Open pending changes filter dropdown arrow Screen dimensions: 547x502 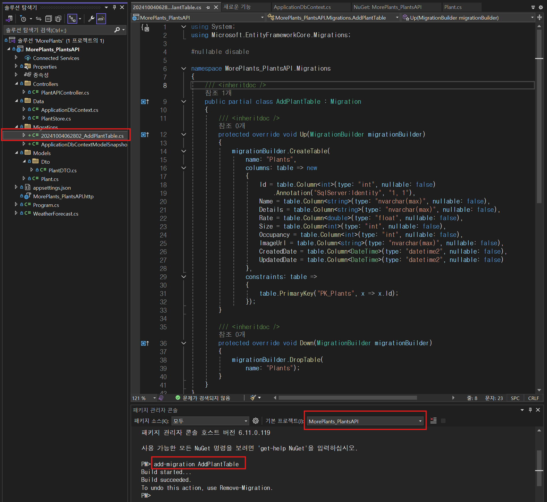pyautogui.click(x=31, y=19)
